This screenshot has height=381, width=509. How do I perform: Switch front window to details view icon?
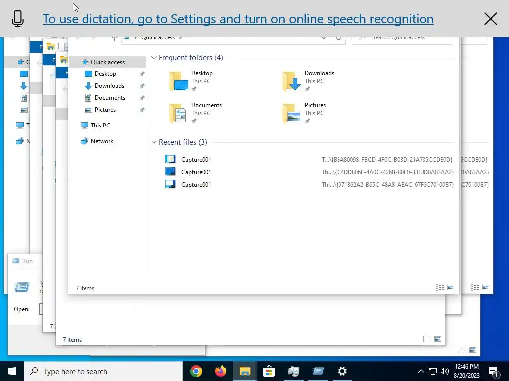[x=440, y=288]
